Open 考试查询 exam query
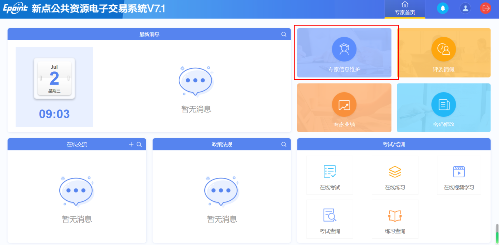499x245 pixels. (330, 220)
